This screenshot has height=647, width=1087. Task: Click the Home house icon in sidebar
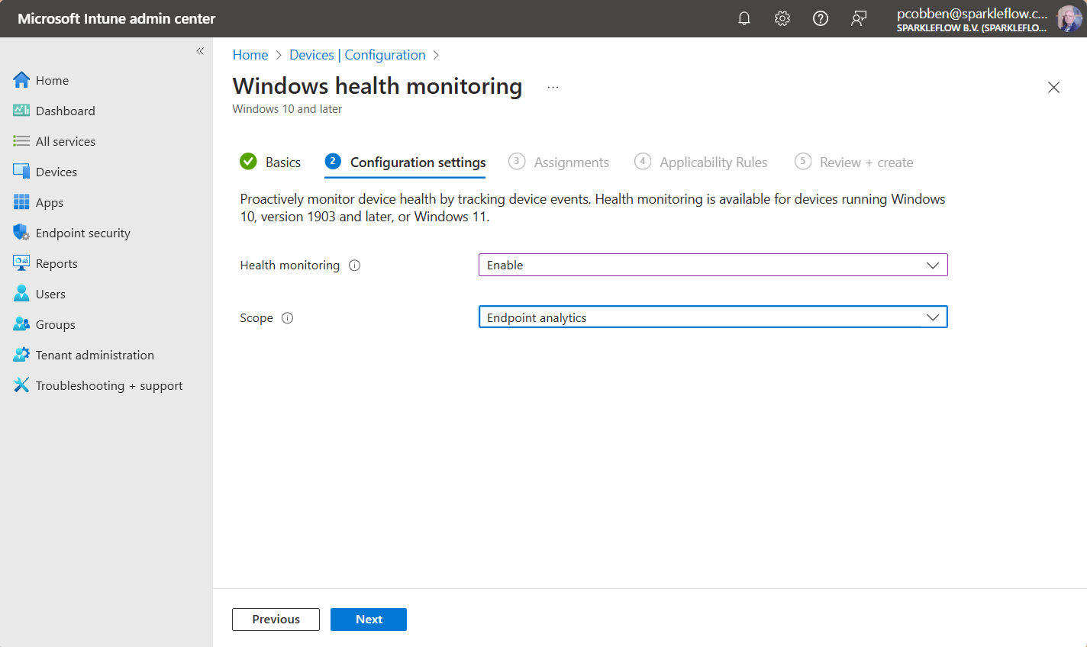click(x=21, y=80)
